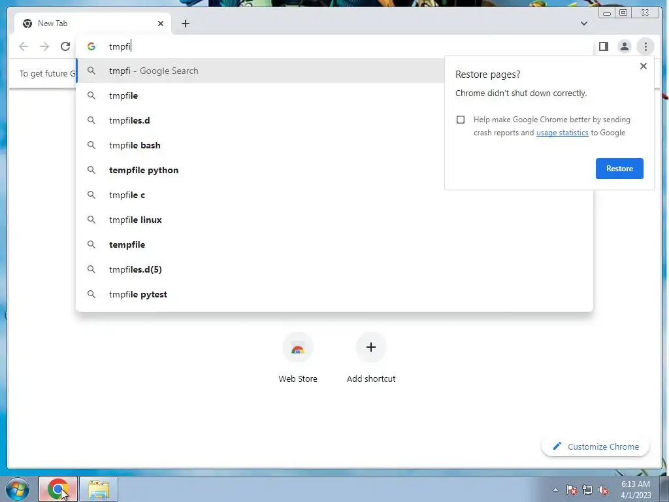Show hidden system tray icons
The height and width of the screenshot is (502, 669).
pyautogui.click(x=555, y=490)
